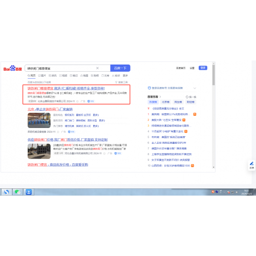Open hot search item number 2
Screen dimensions: 256x256
coord(166,120)
